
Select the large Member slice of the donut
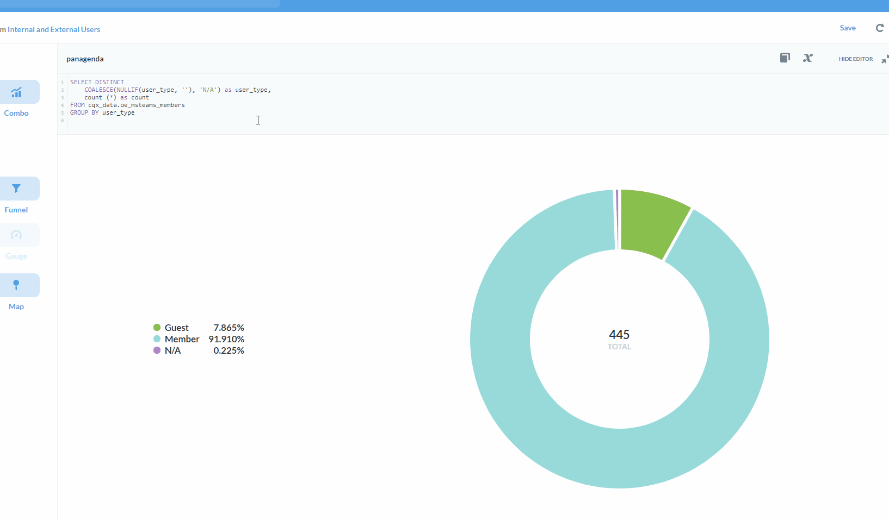(620, 467)
